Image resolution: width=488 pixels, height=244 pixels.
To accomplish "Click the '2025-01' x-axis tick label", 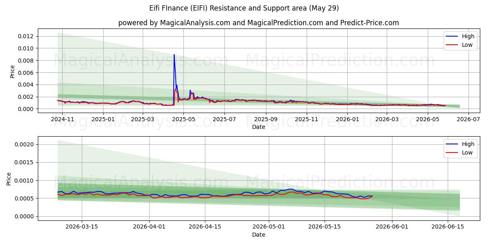I will pos(103,119).
